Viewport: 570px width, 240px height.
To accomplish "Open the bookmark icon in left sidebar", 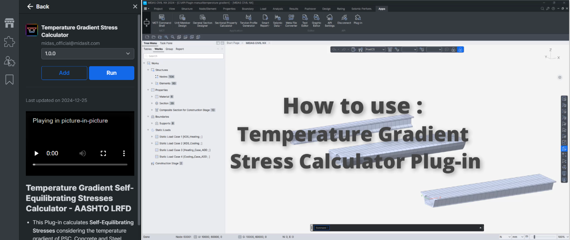I will pyautogui.click(x=9, y=80).
